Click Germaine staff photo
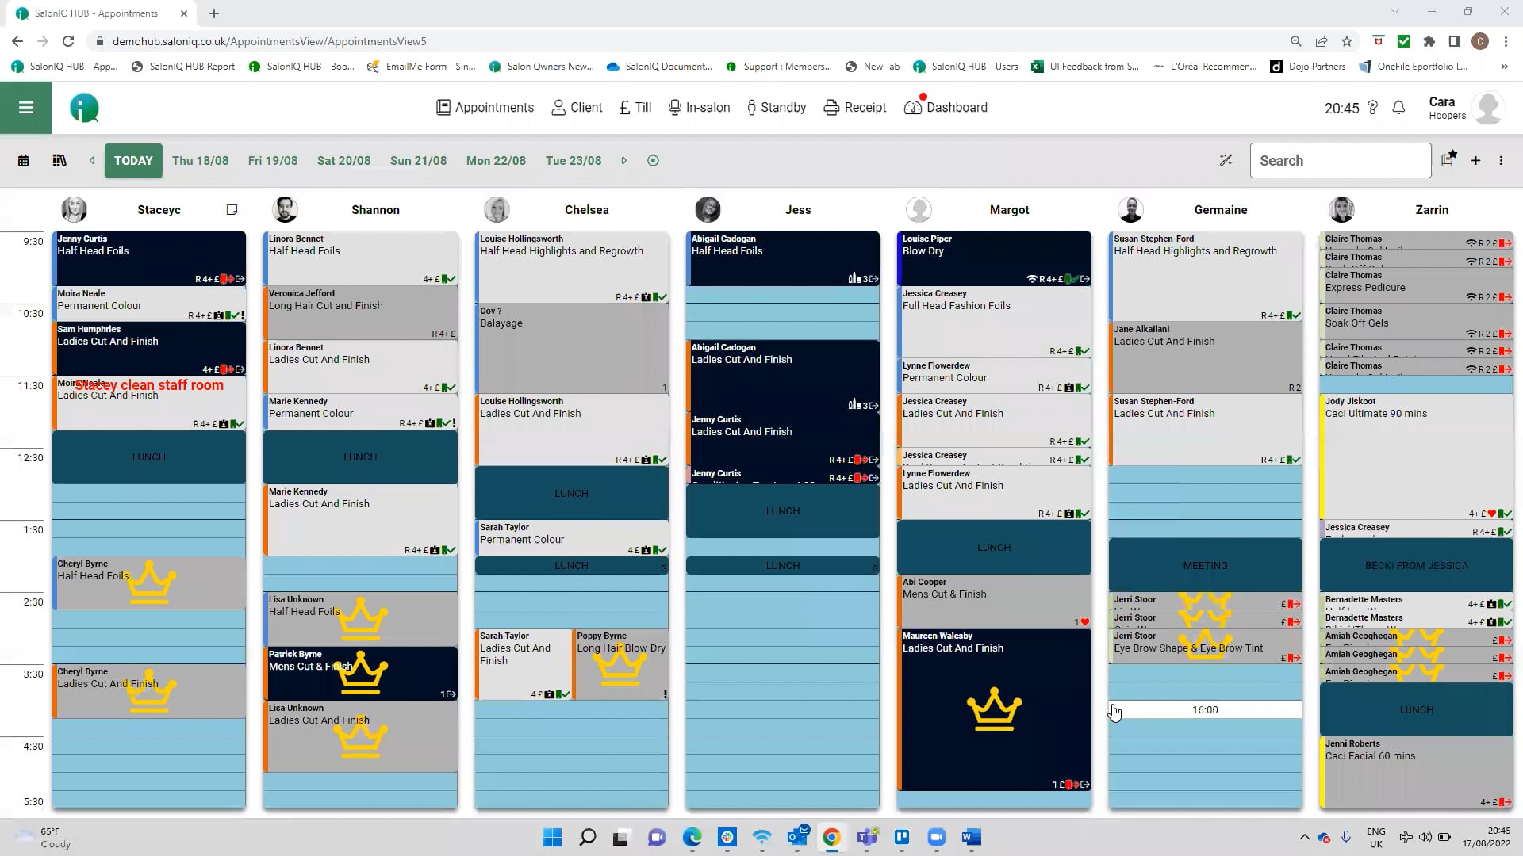 [1130, 210]
